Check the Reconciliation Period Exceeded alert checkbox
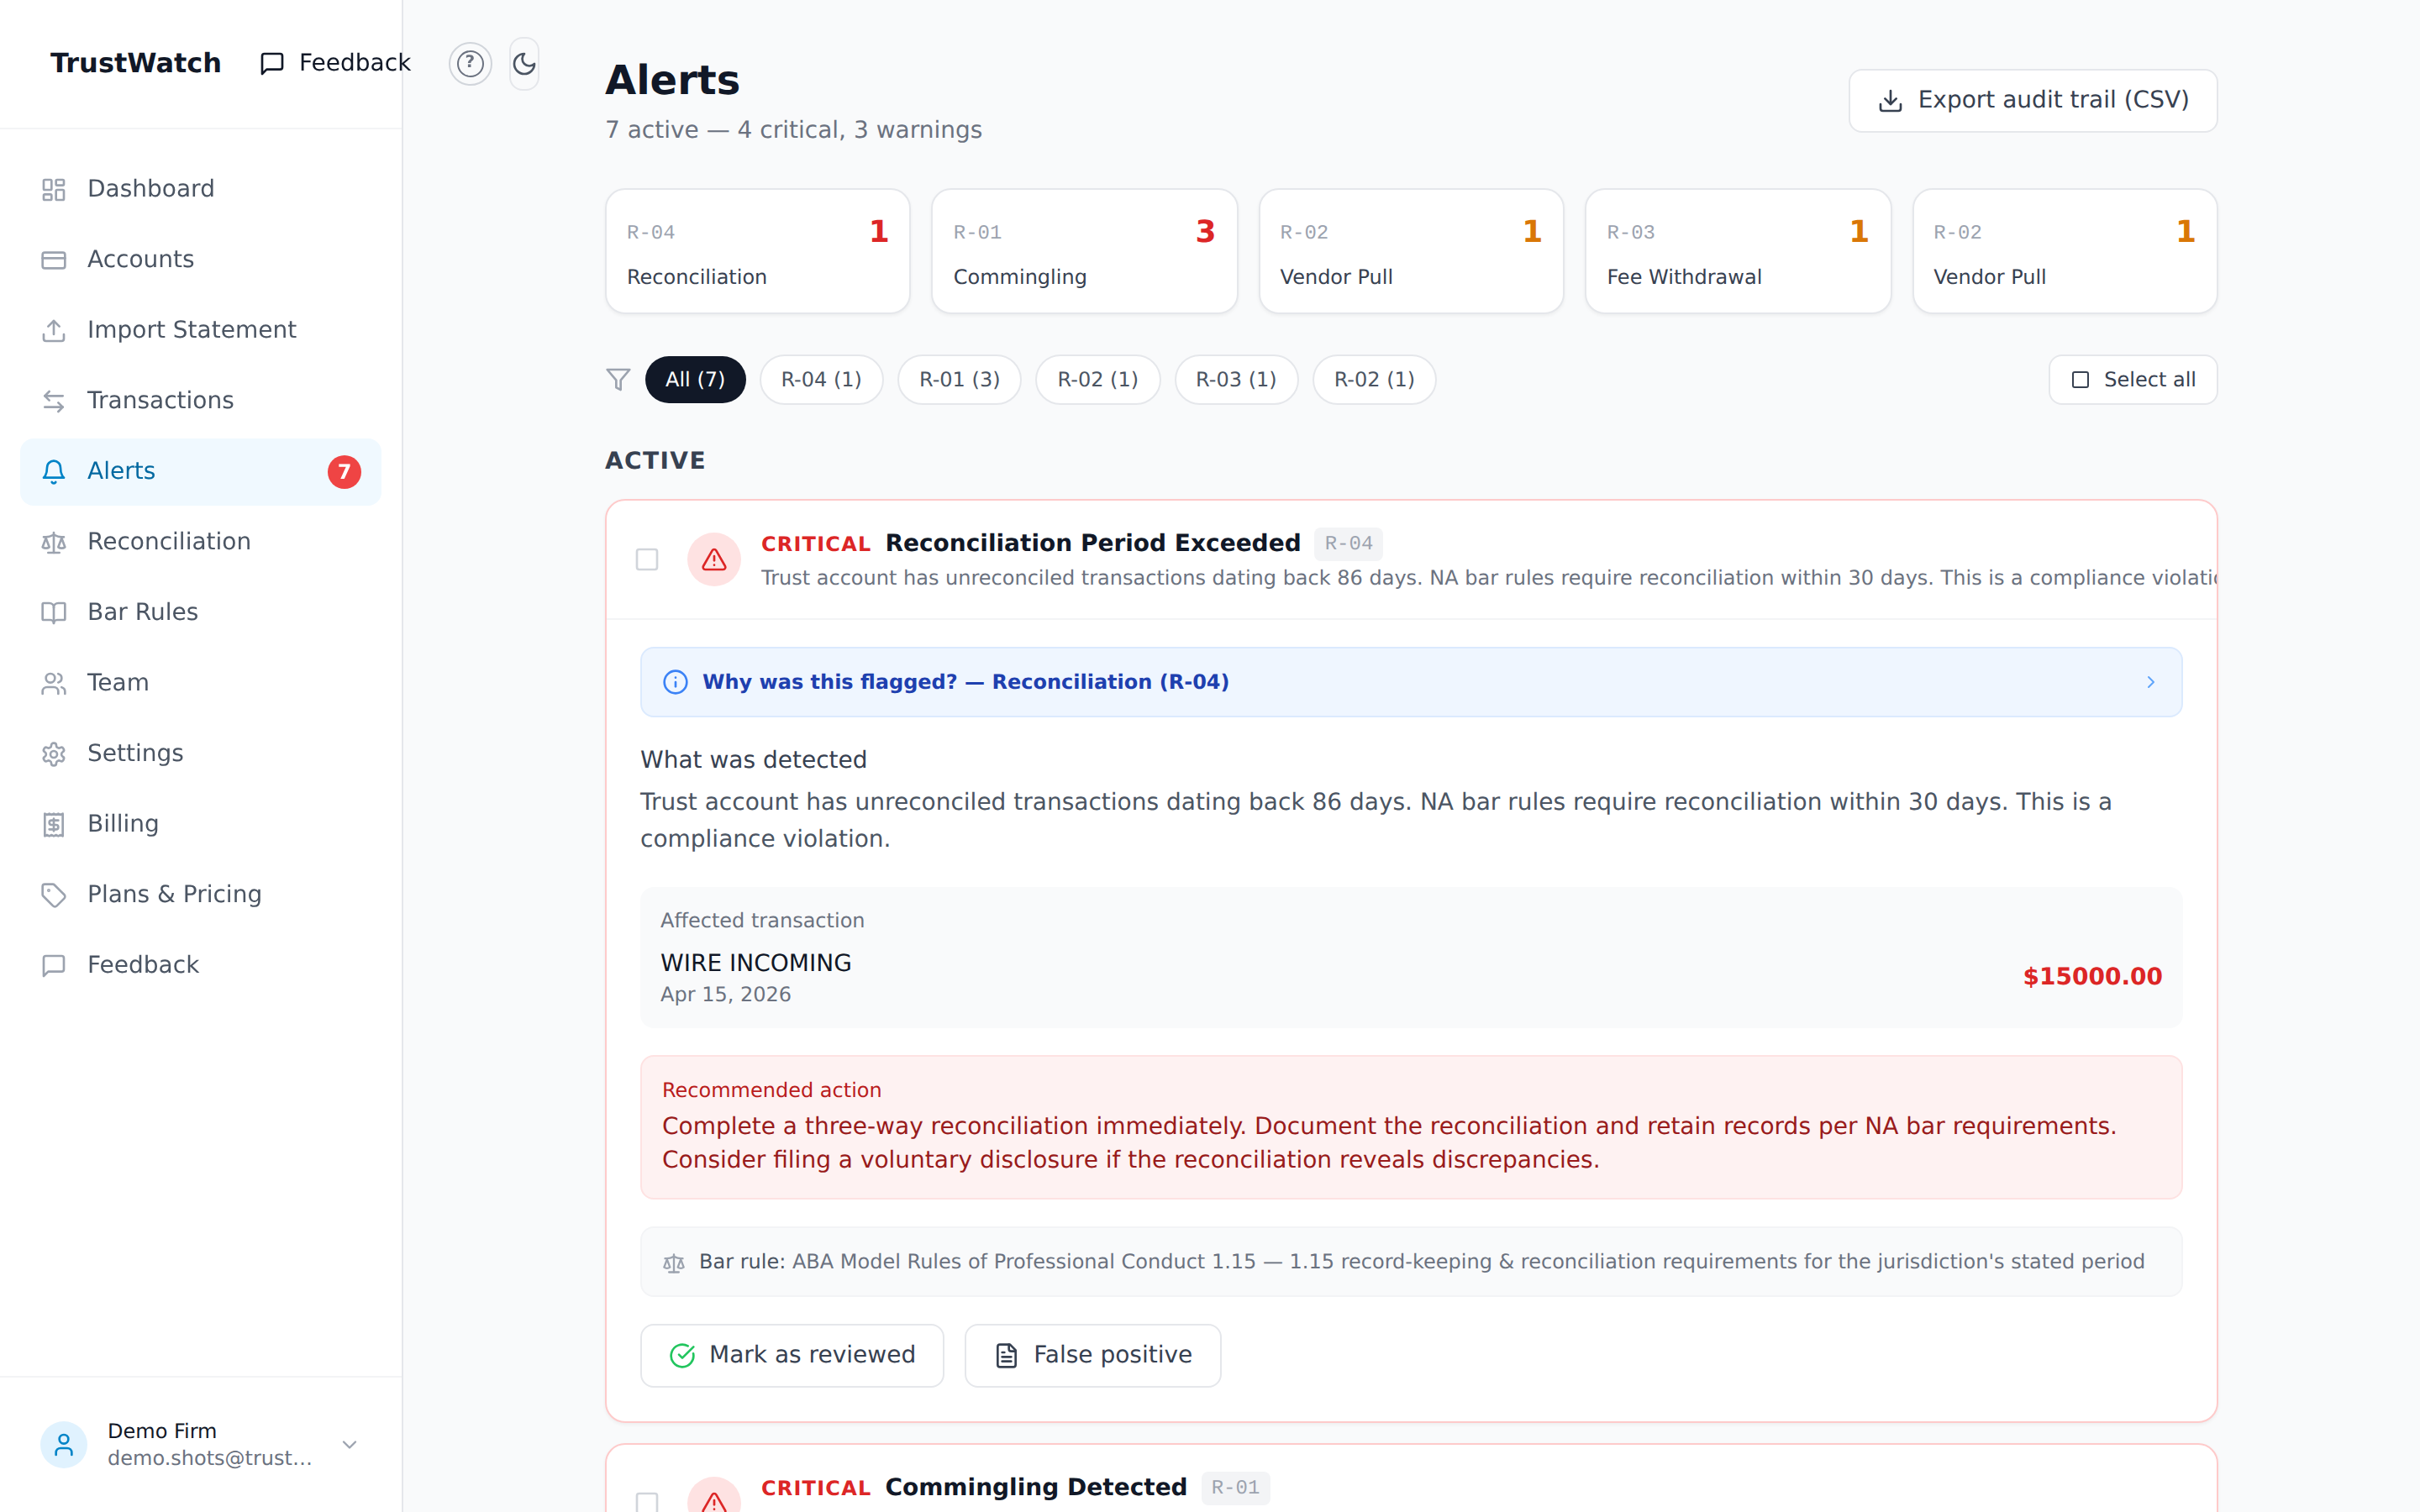Screen dimensions: 2420x1512 click(x=647, y=559)
